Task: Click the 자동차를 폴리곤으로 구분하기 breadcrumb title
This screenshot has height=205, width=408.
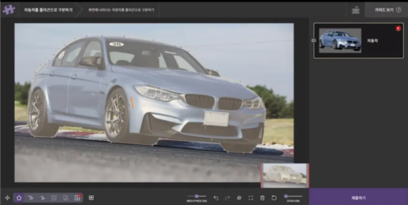Action: pos(49,10)
